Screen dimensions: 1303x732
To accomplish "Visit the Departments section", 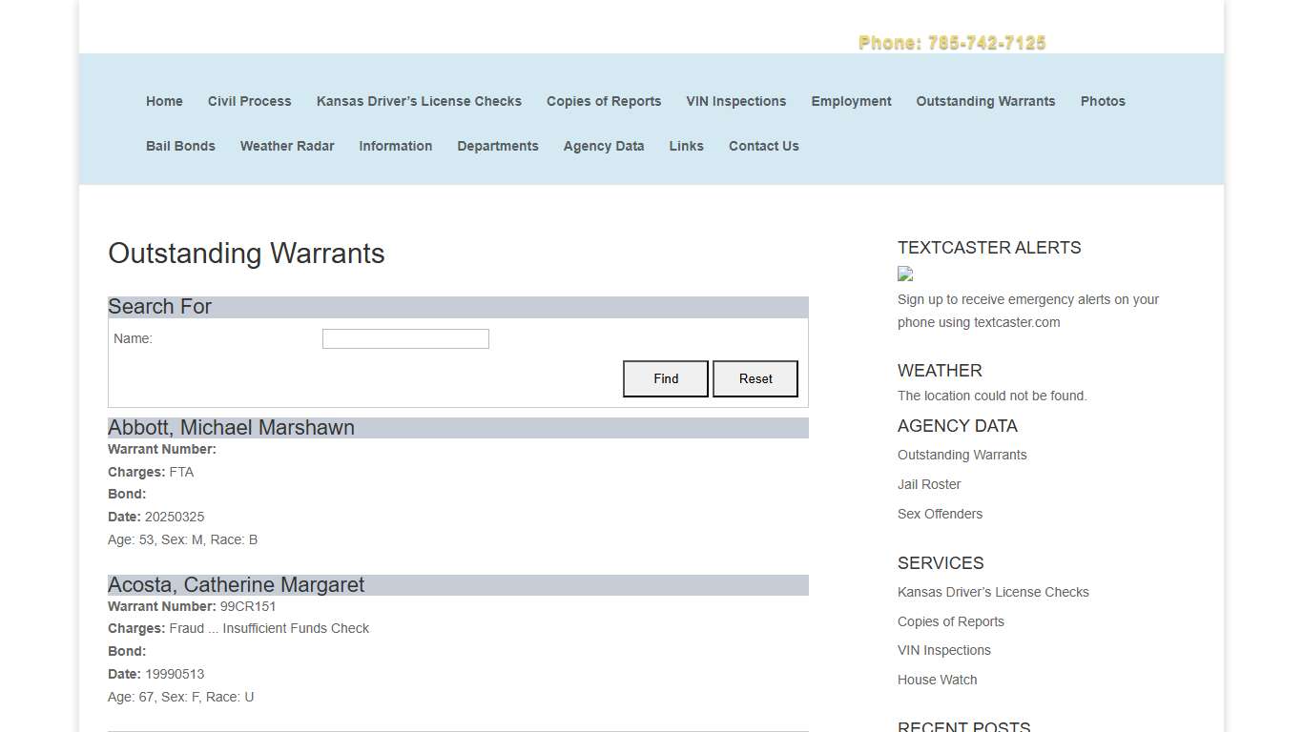I will (498, 146).
